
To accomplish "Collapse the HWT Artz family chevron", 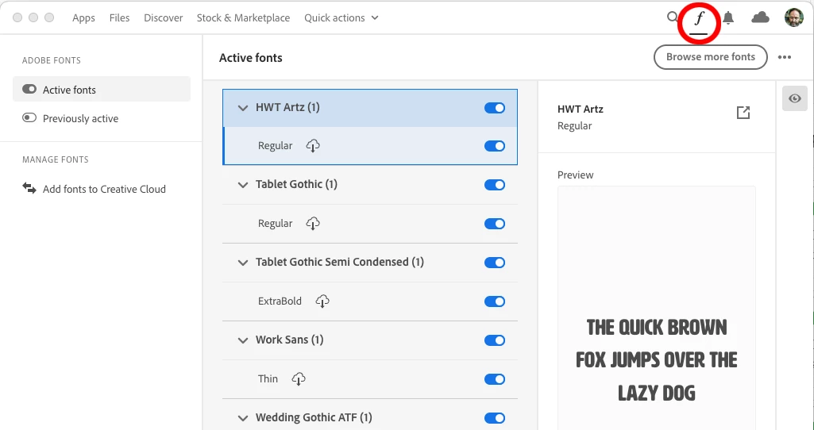I will coord(242,108).
